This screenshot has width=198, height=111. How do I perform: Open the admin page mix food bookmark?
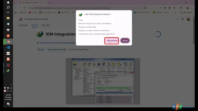48,12
